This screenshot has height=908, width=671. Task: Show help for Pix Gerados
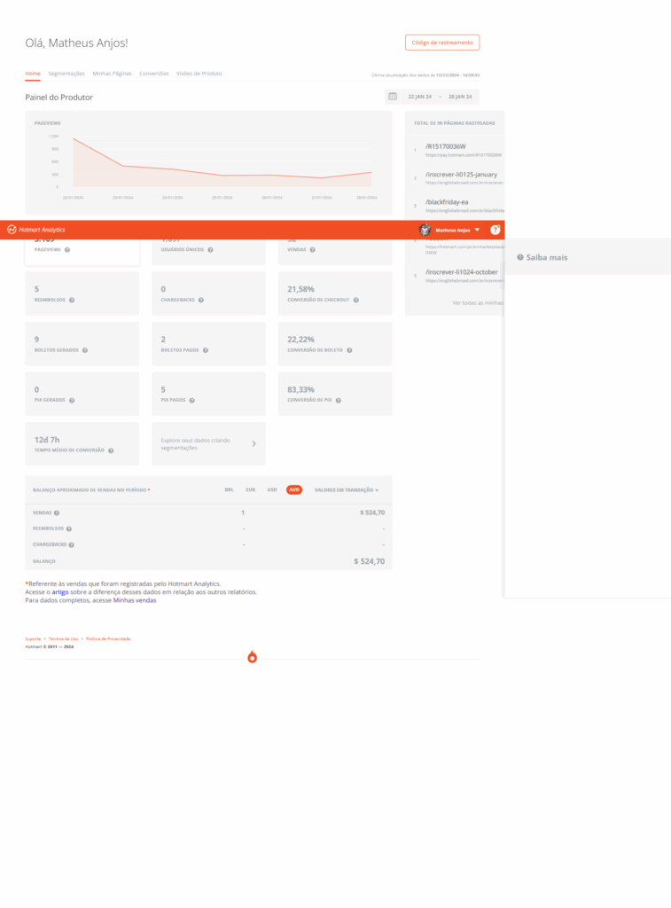tap(72, 400)
